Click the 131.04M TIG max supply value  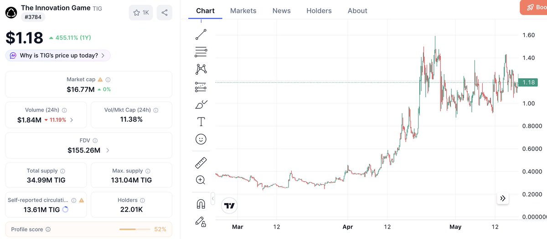132,180
